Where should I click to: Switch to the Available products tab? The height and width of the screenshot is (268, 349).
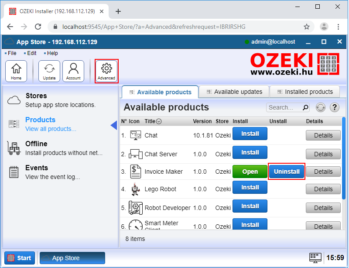pyautogui.click(x=160, y=92)
